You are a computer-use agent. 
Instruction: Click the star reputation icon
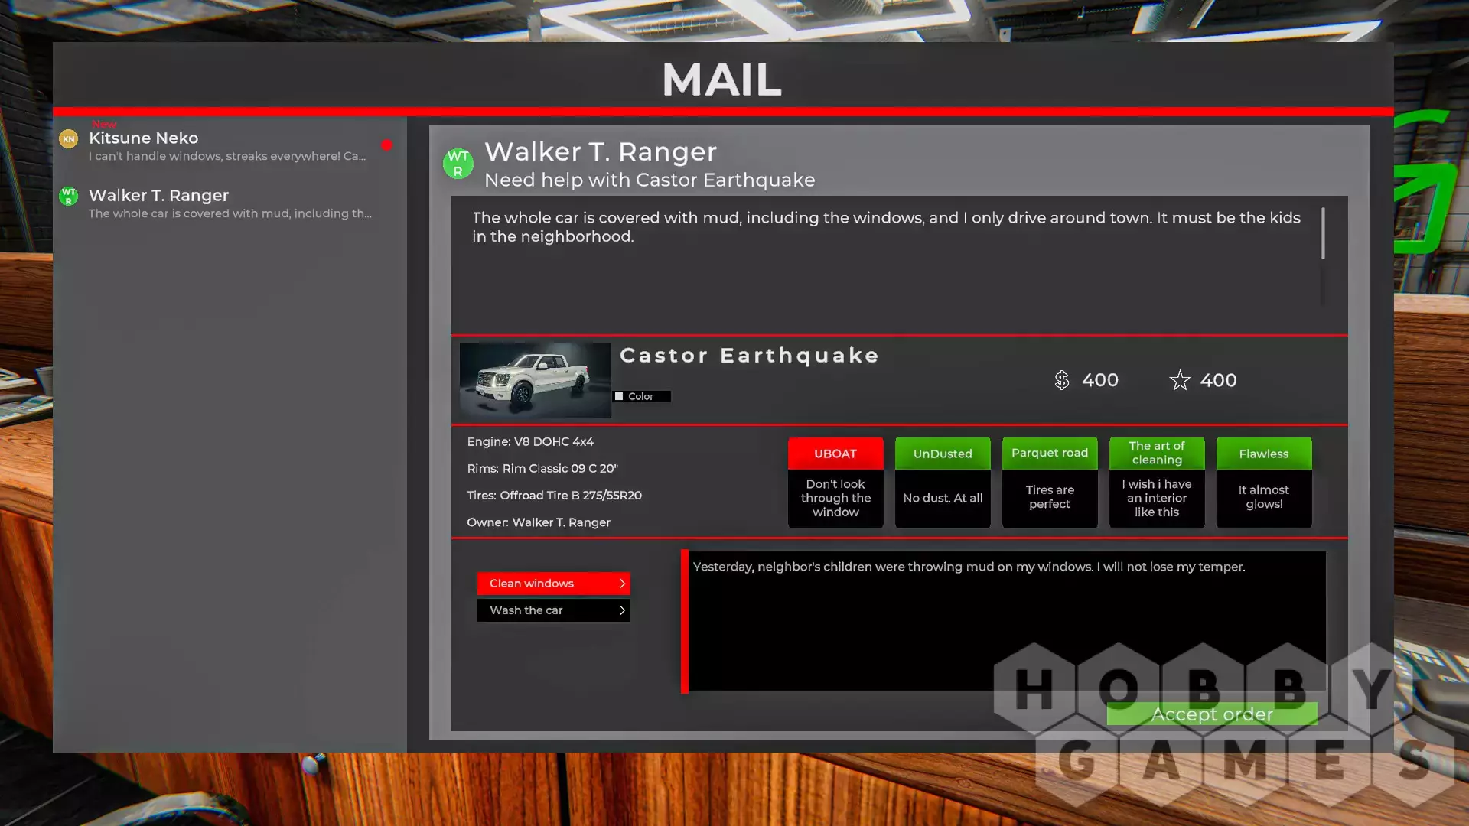pos(1179,380)
